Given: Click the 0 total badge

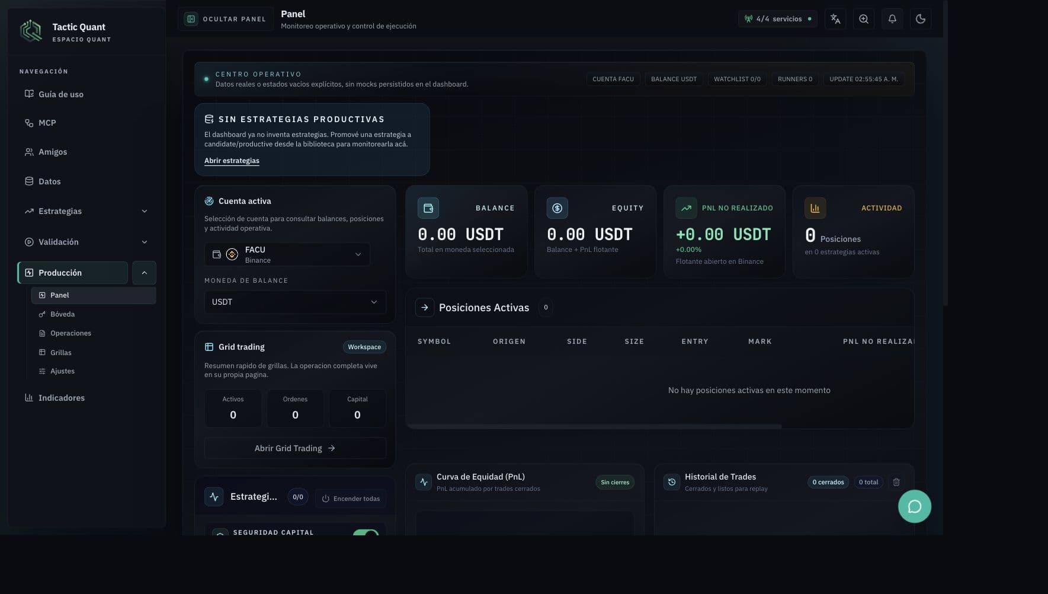Looking at the screenshot, I should (x=868, y=483).
